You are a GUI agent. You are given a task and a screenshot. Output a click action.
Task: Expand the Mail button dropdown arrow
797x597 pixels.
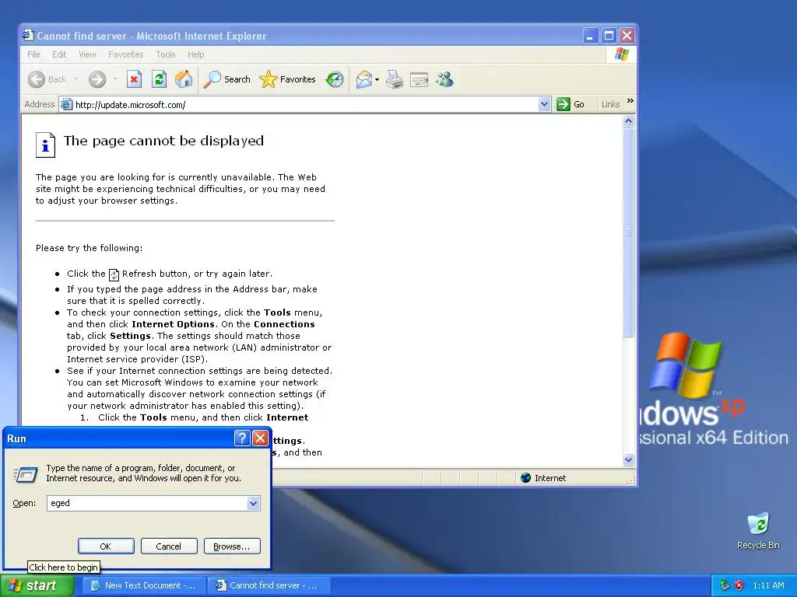pos(377,80)
